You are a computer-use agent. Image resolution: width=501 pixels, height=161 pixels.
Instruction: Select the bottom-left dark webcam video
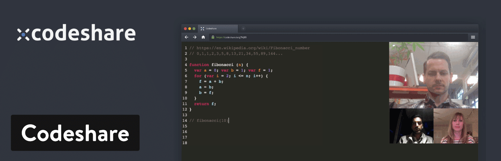(x=411, y=126)
